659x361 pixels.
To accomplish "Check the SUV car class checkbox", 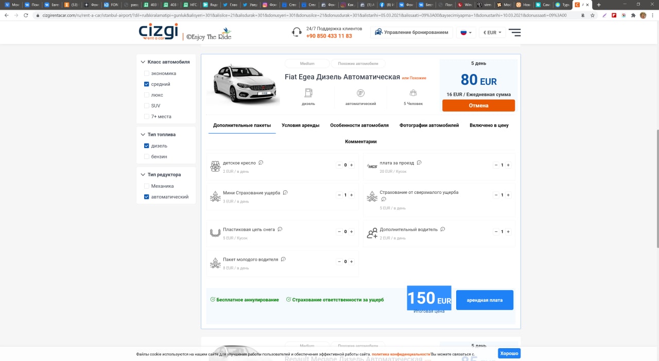I will point(147,106).
